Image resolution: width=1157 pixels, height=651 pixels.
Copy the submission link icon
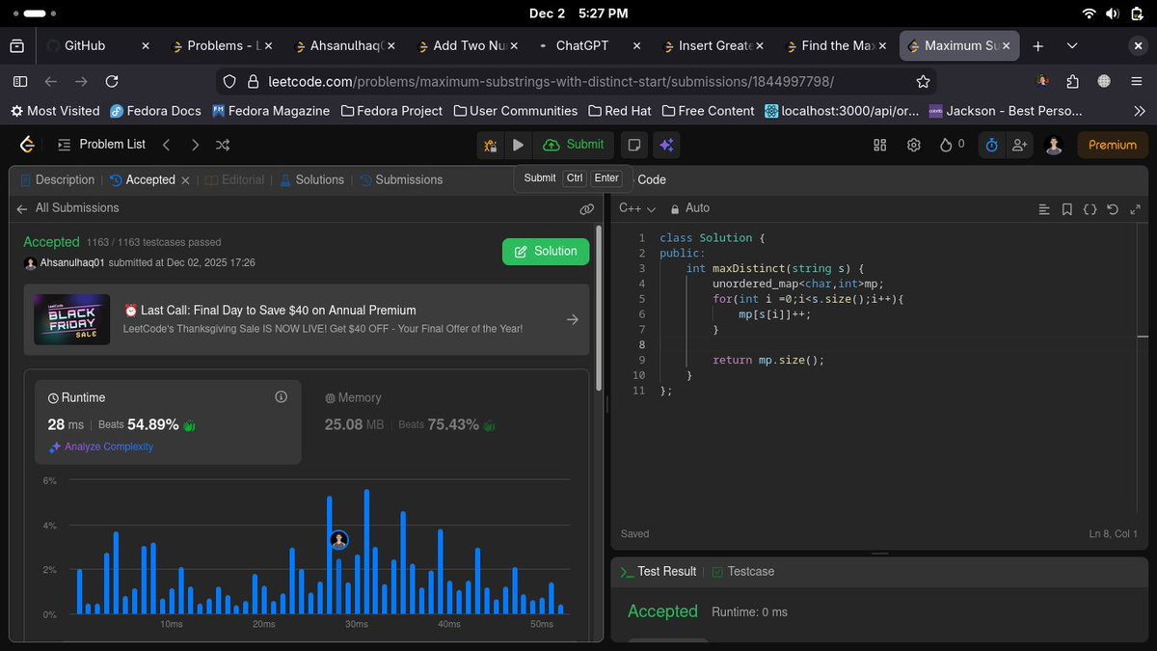click(586, 208)
